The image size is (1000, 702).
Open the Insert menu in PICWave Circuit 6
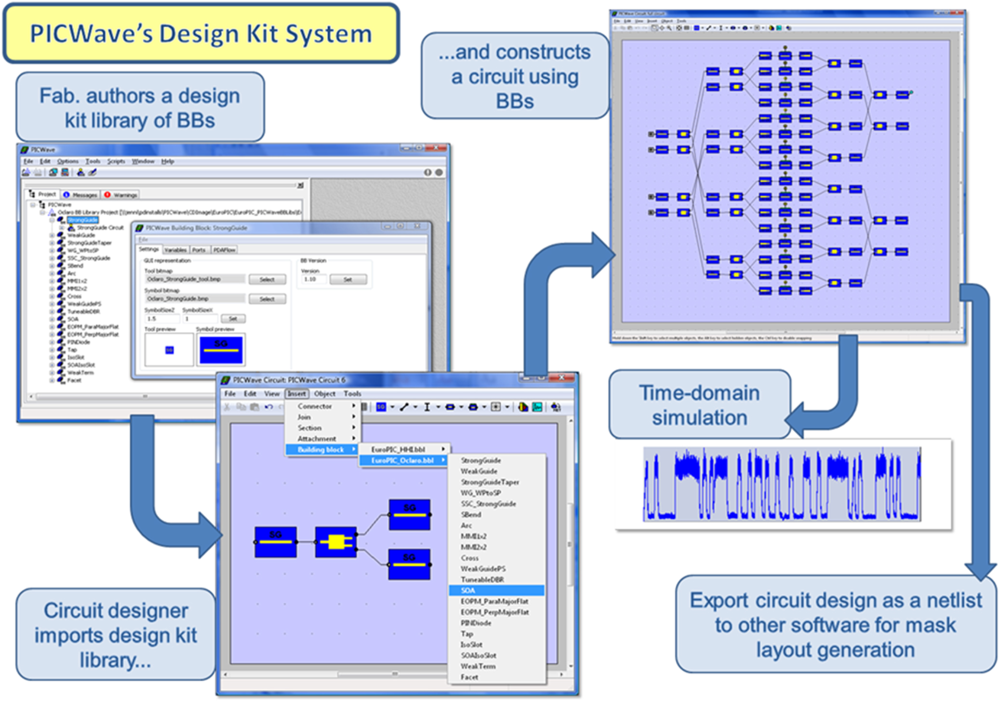pos(297,393)
